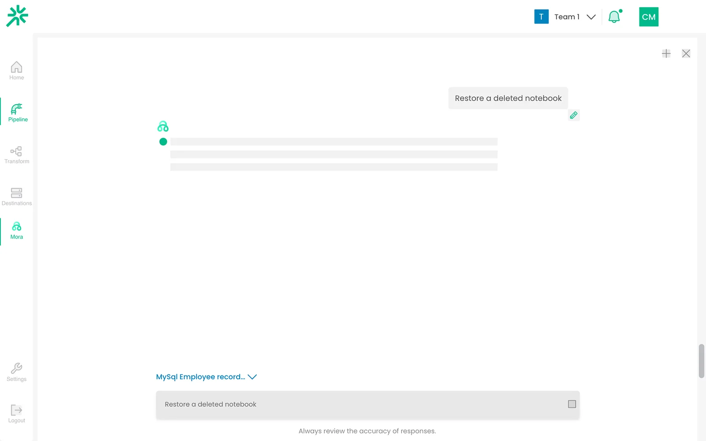Click the chat message input field

[368, 404]
